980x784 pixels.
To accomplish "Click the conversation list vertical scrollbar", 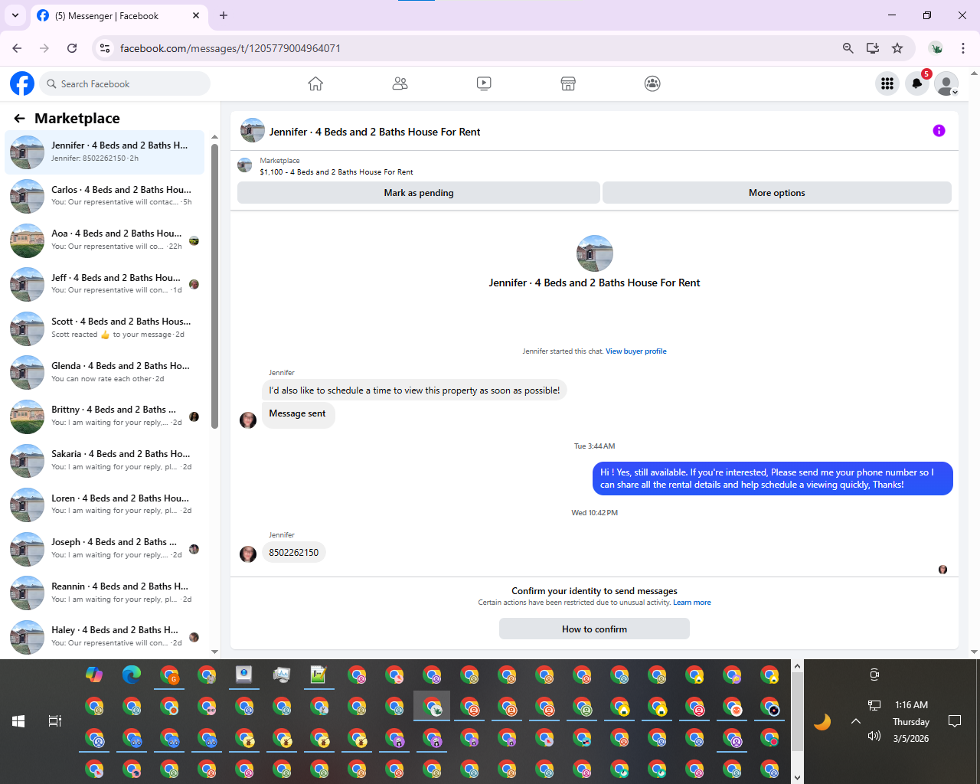I will tap(214, 286).
